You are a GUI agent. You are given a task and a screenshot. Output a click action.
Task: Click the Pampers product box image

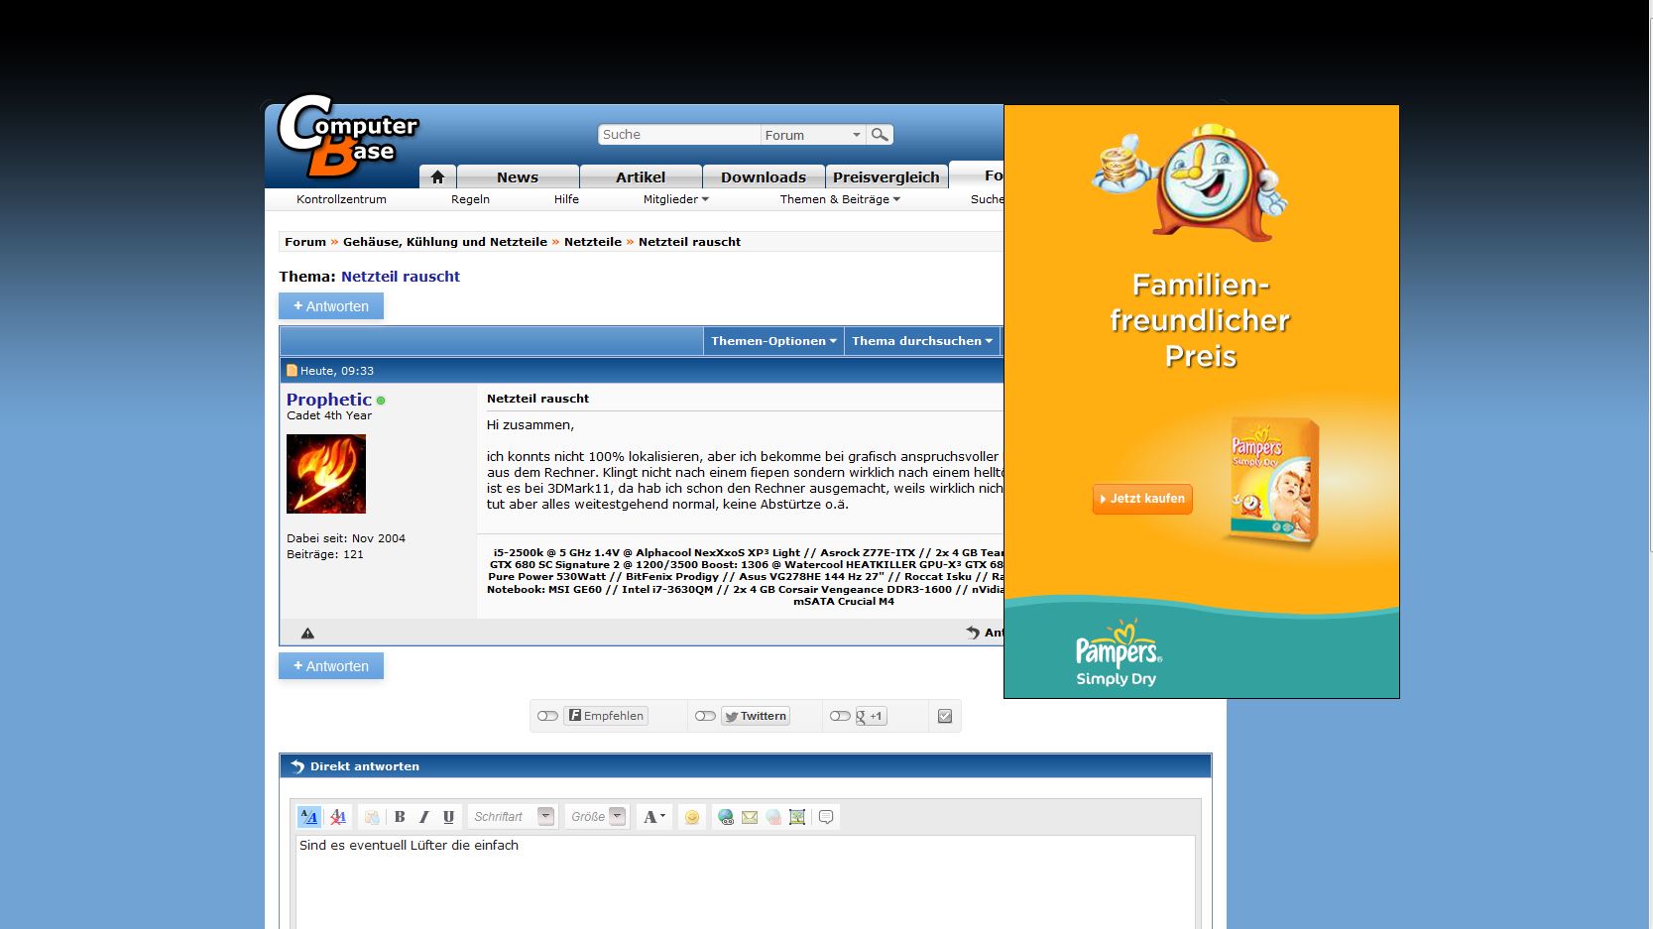(x=1275, y=481)
